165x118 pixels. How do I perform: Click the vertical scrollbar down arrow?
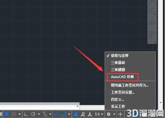pyautogui.click(x=161, y=103)
